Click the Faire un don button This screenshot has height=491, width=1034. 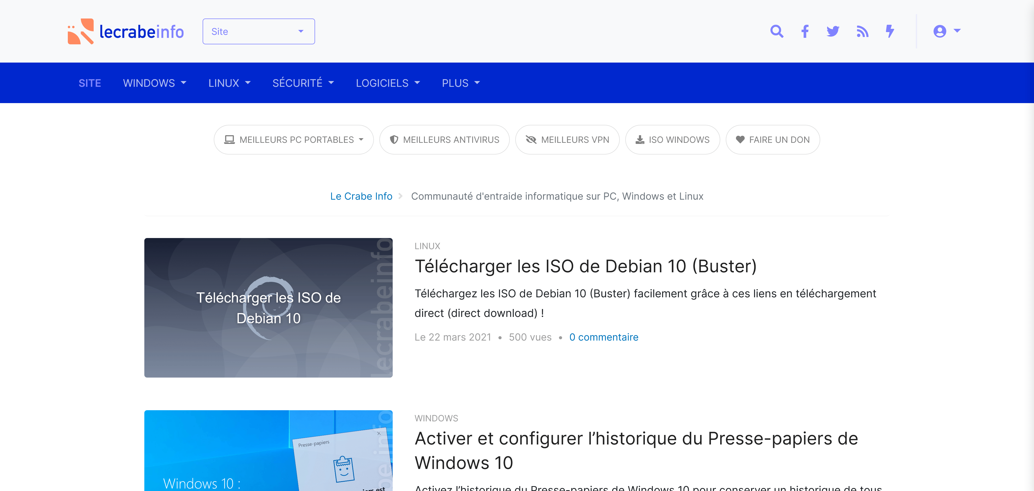[x=773, y=140]
